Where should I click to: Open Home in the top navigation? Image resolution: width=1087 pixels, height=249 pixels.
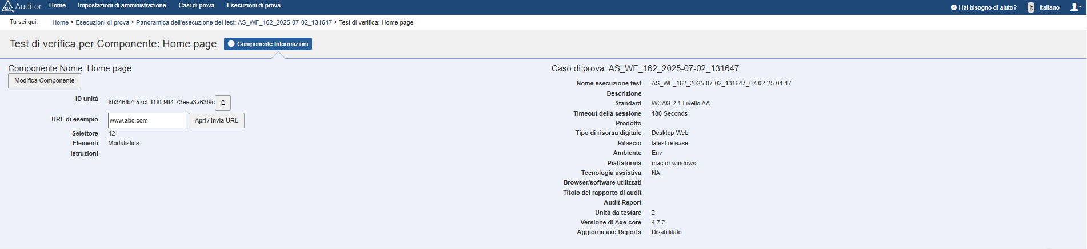(x=57, y=6)
